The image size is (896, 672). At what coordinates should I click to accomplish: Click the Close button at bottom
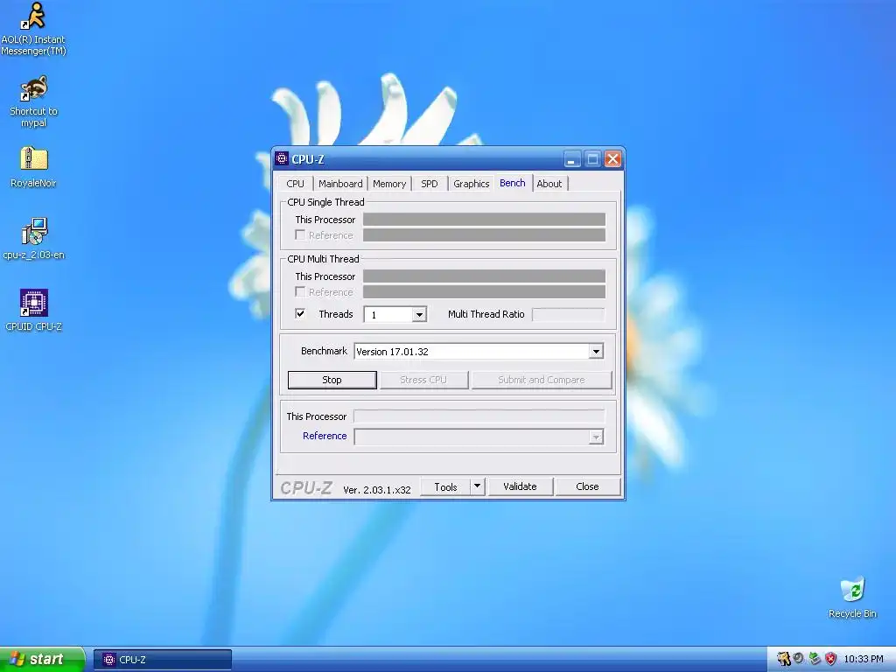pos(587,486)
